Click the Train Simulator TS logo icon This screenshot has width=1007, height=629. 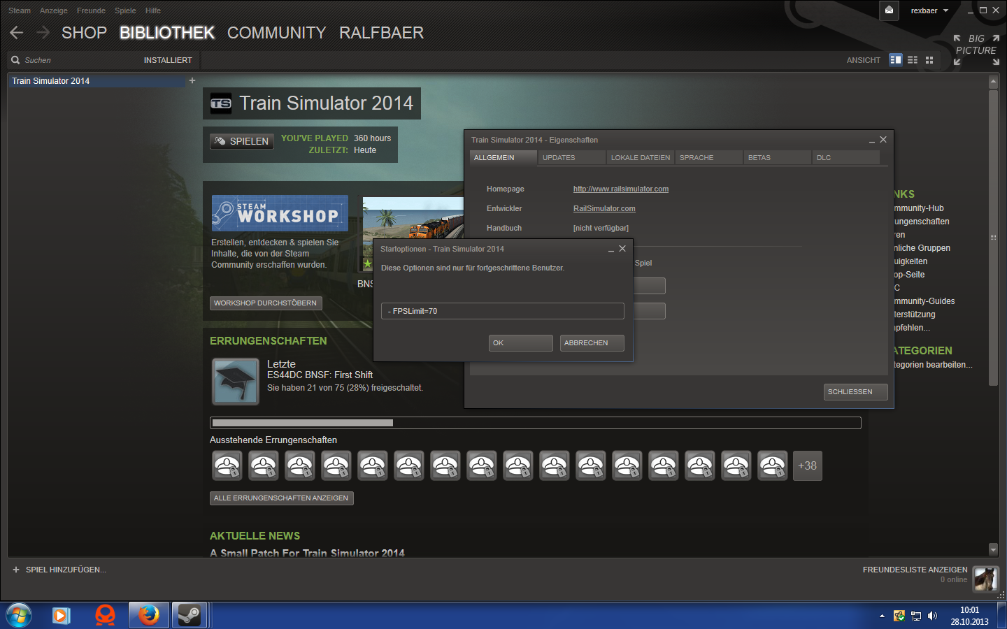click(221, 103)
